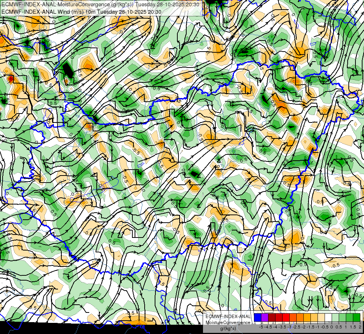
Task: Click the 'g/(kg*s)' unit label in the legend
Action: [228, 329]
